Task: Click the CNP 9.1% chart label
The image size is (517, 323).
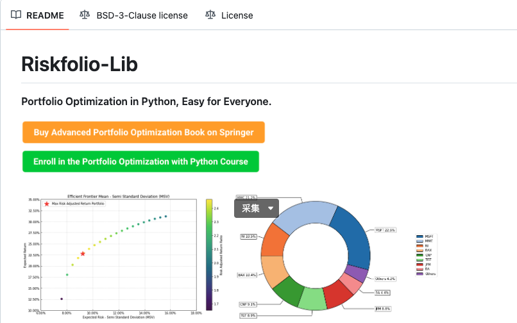Action: [248, 304]
